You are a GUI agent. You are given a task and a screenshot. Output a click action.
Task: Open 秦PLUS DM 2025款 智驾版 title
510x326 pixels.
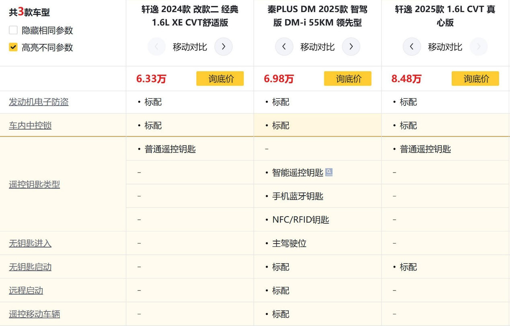pos(317,16)
